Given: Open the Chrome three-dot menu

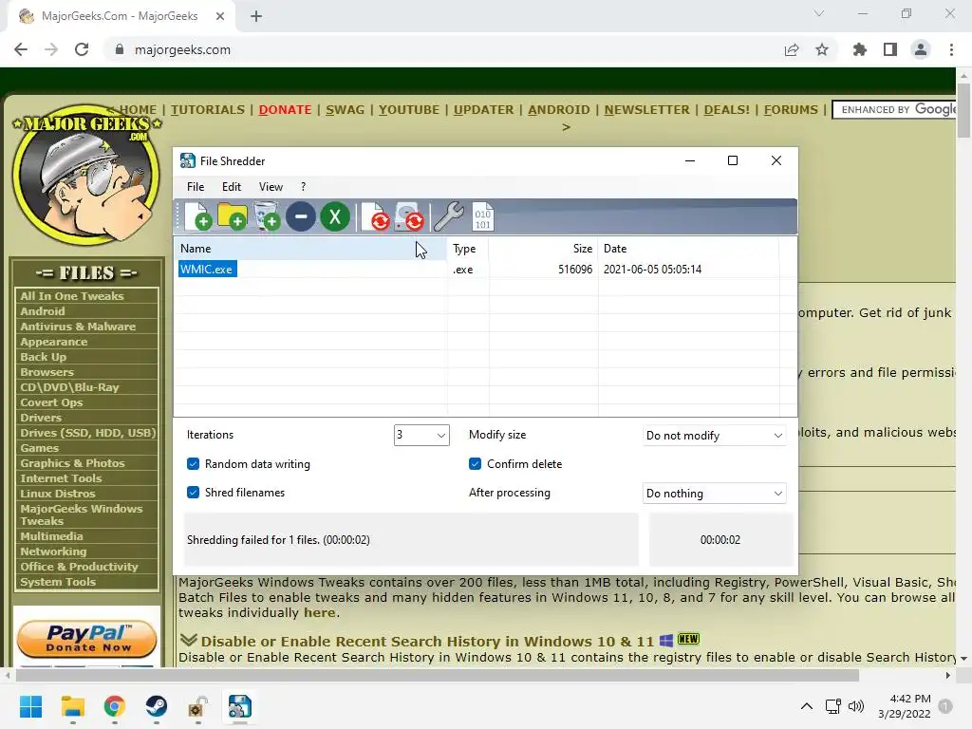Looking at the screenshot, I should pyautogui.click(x=951, y=49).
